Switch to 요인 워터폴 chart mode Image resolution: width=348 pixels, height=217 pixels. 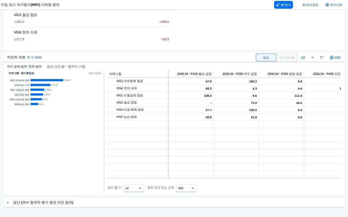point(287,58)
